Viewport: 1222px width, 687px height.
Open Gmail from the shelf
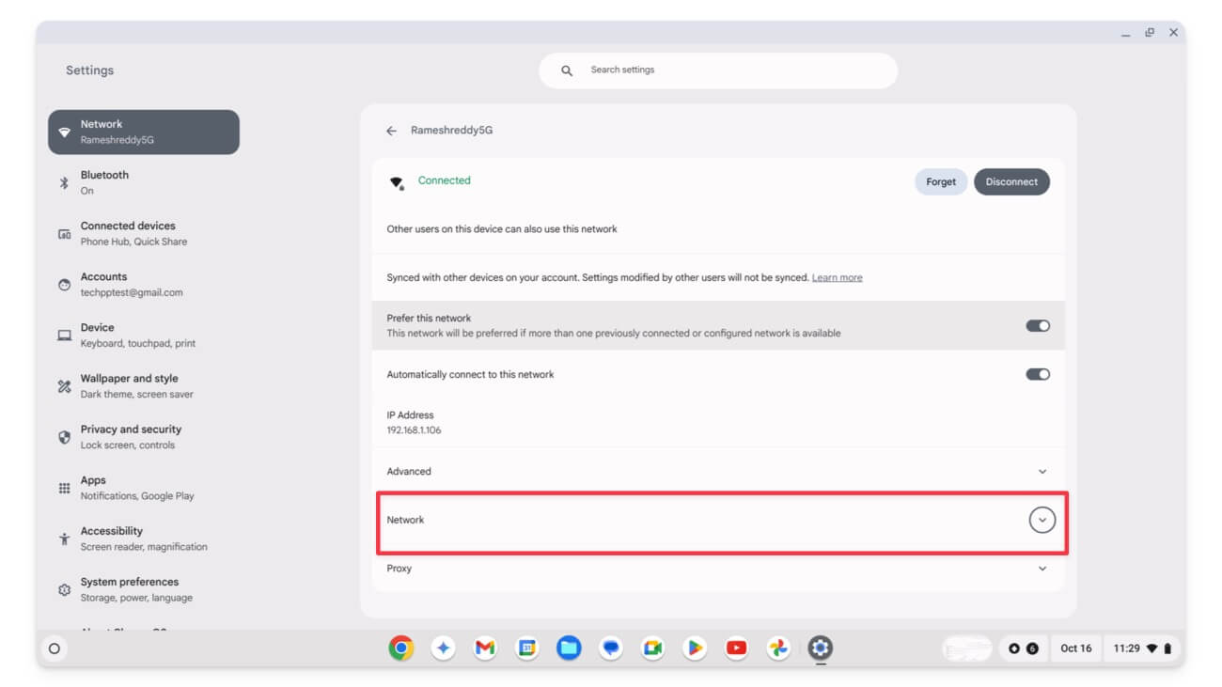tap(485, 648)
